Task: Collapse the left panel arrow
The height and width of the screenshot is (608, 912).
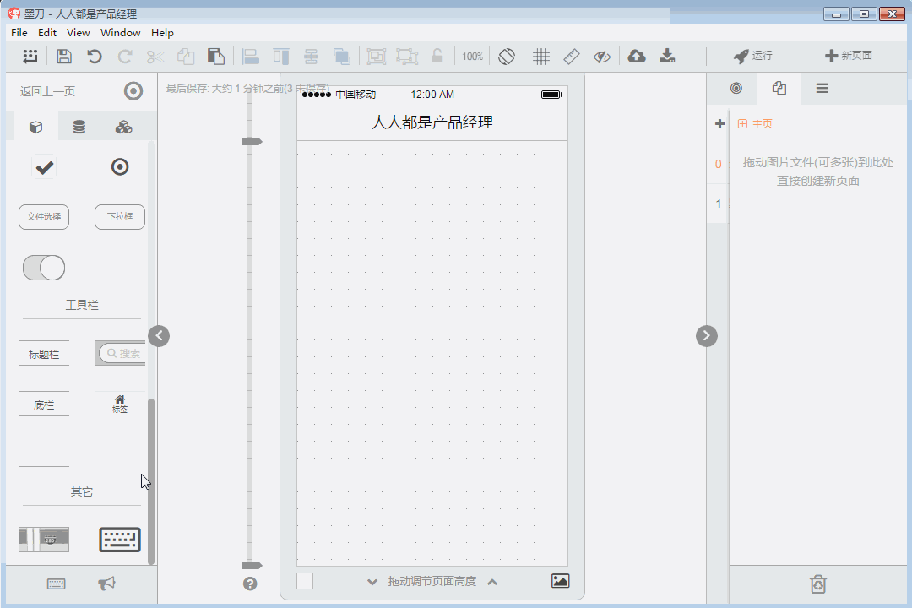Action: 159,336
